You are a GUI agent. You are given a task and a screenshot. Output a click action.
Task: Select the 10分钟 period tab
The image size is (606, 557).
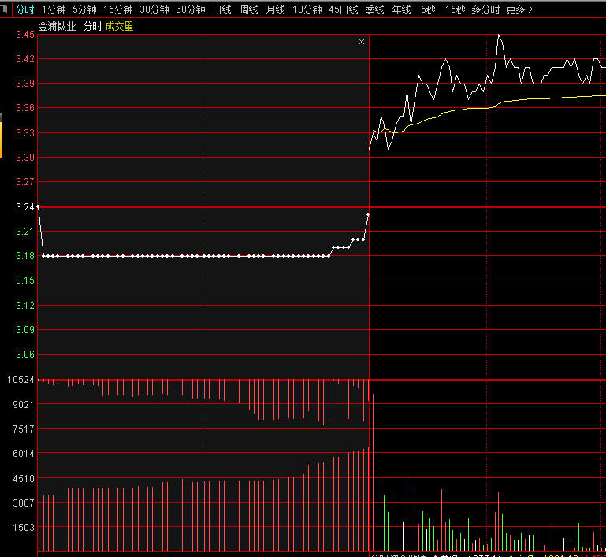pos(307,9)
